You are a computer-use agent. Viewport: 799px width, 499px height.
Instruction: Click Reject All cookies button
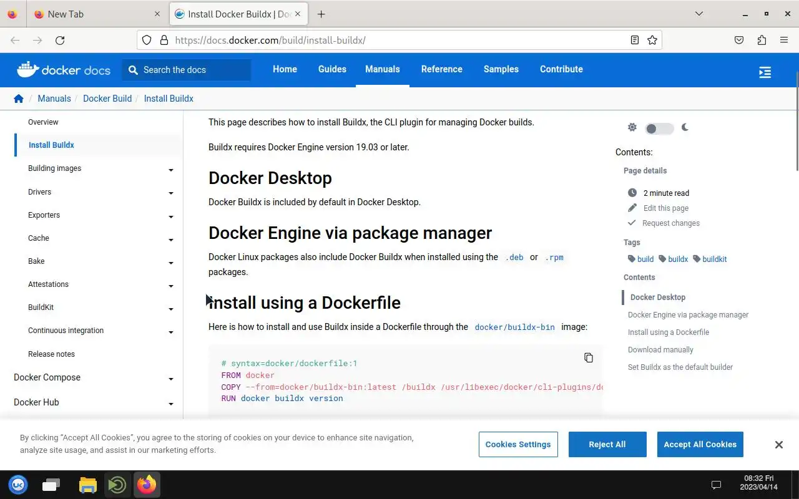pyautogui.click(x=607, y=444)
